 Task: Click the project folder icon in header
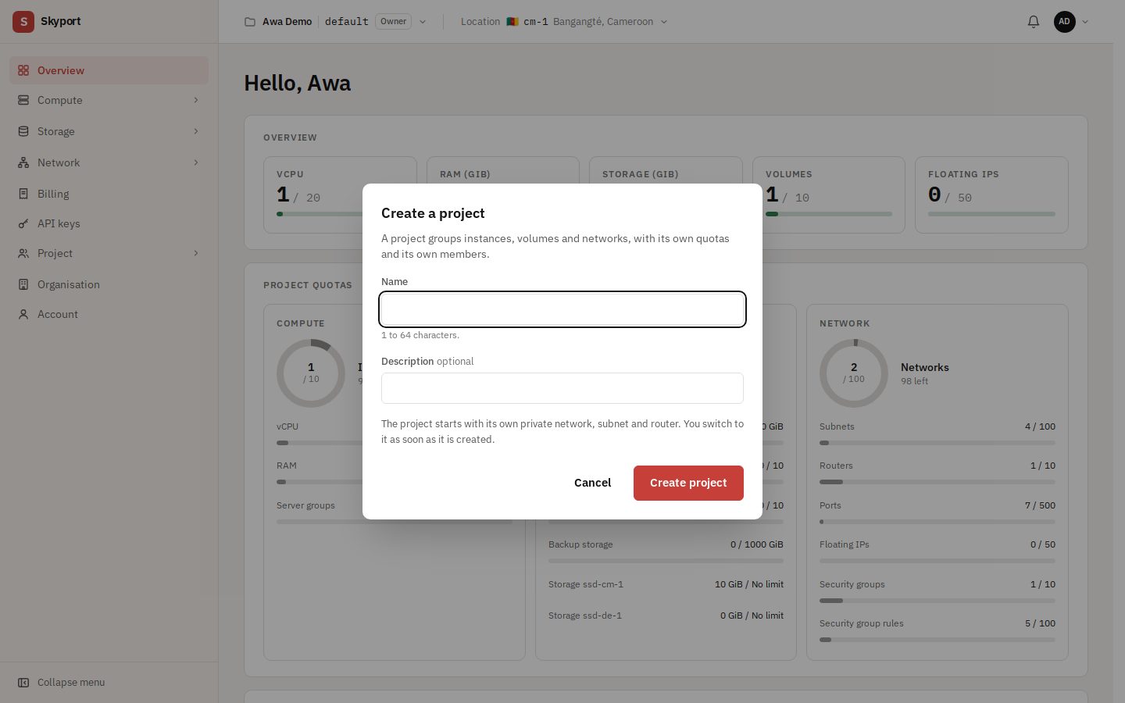click(x=250, y=22)
